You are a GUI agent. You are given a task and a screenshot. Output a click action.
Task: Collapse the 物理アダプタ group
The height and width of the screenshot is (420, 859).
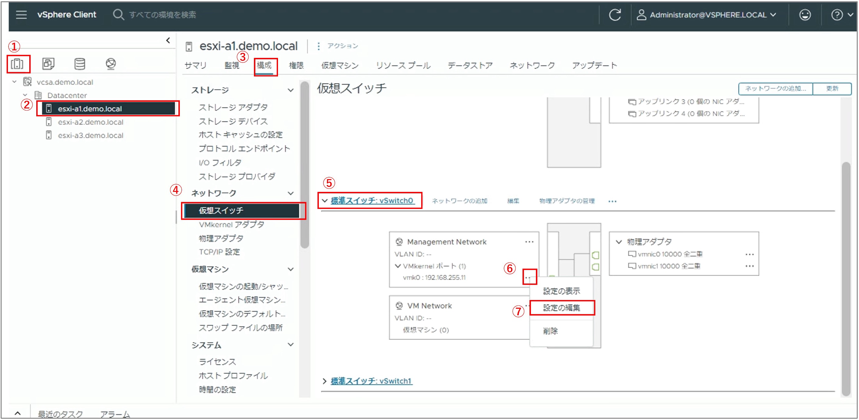(x=618, y=242)
